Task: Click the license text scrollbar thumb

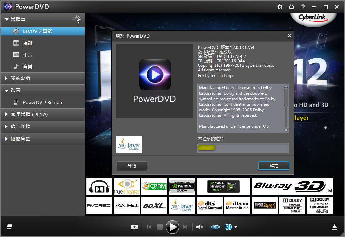Action: (x=286, y=97)
